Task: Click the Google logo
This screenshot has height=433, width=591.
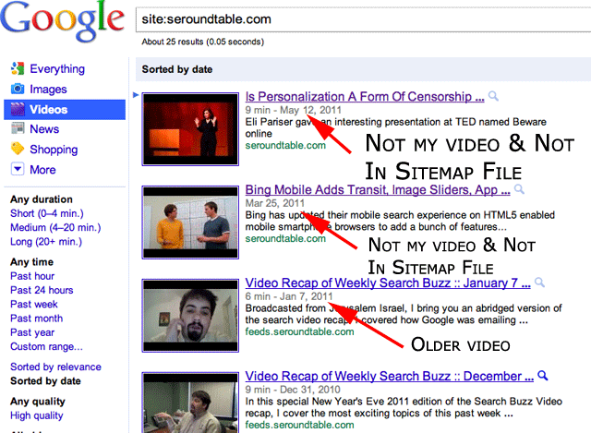Action: point(62,21)
